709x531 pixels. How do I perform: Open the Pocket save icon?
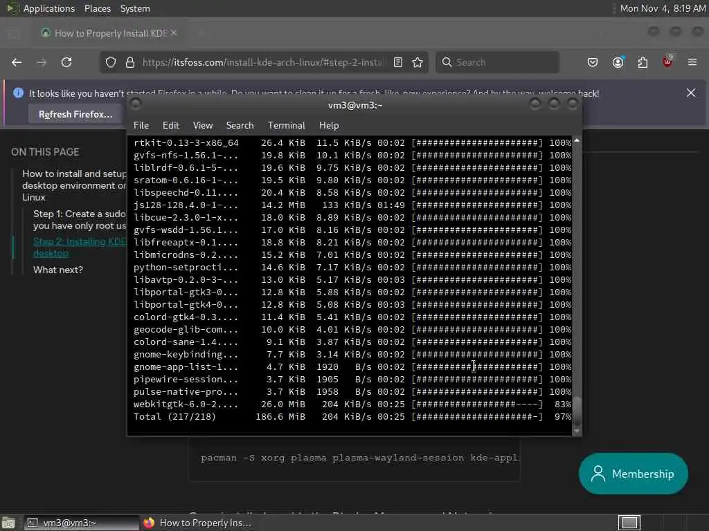[x=593, y=62]
